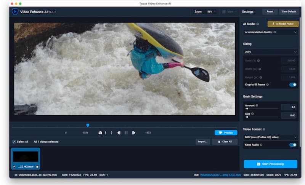305x185 pixels.
Task: Click the Import... button
Action: (202, 142)
